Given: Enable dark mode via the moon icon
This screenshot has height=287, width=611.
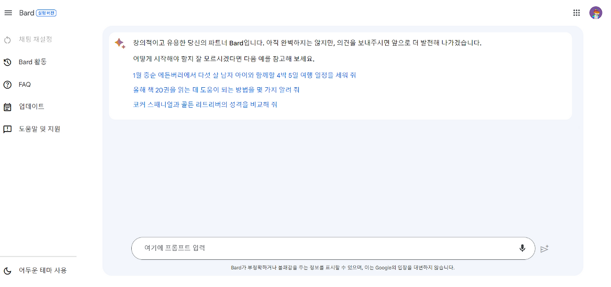Looking at the screenshot, I should pos(7,270).
